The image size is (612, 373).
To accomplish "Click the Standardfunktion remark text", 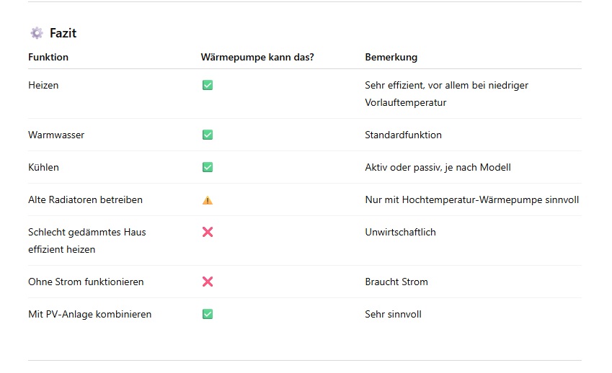I will [403, 135].
